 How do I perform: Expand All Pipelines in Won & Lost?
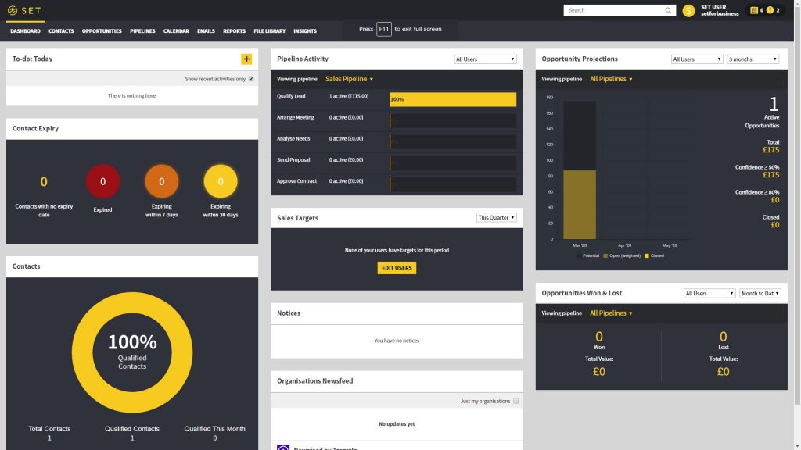pos(612,313)
